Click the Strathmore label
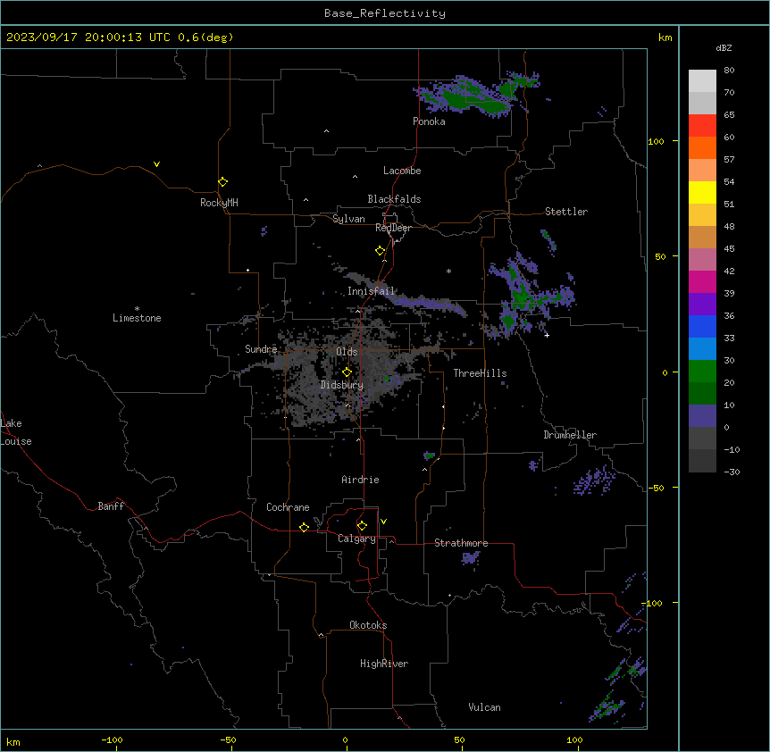The width and height of the screenshot is (770, 752). (x=461, y=543)
